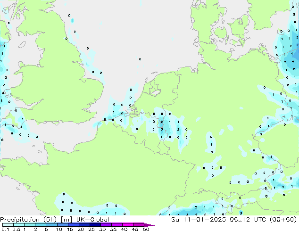The height and width of the screenshot is (231, 299).
Task: Click the 1–2 legend color box
Action: click(x=30, y=225)
